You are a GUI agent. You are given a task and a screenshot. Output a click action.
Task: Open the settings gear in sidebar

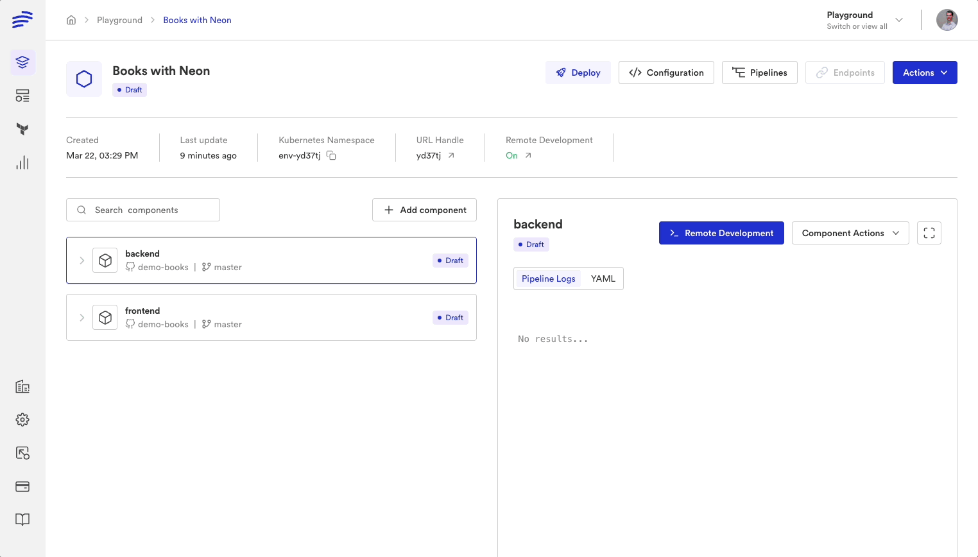click(x=22, y=420)
